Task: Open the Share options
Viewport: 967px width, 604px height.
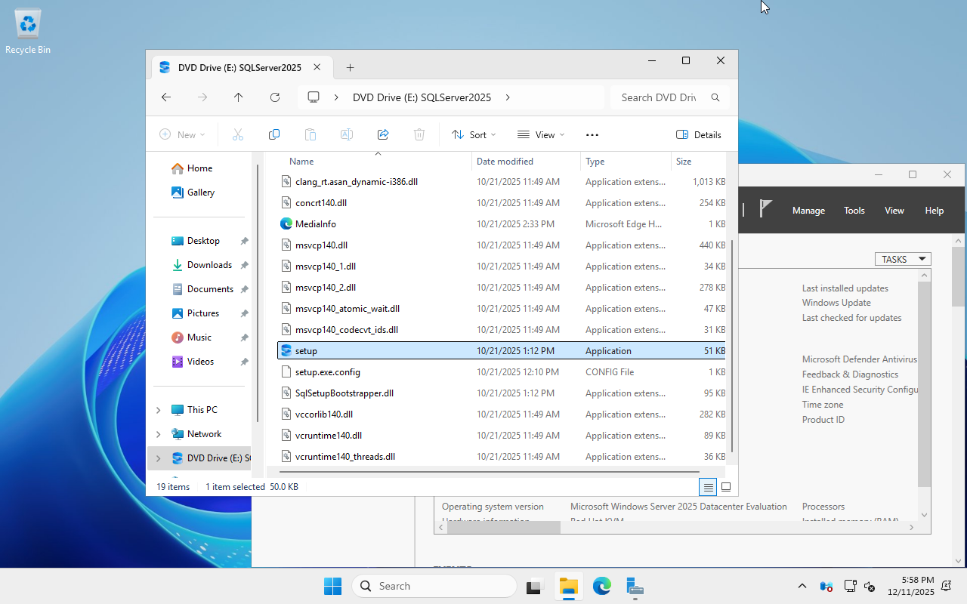Action: [382, 134]
